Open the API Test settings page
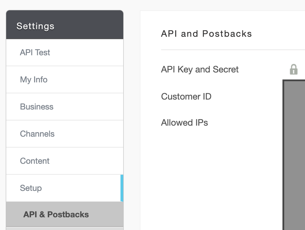The height and width of the screenshot is (230, 305). 35,53
